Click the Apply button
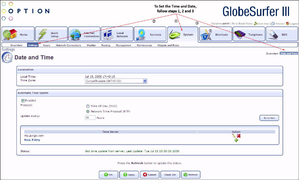 129,175
